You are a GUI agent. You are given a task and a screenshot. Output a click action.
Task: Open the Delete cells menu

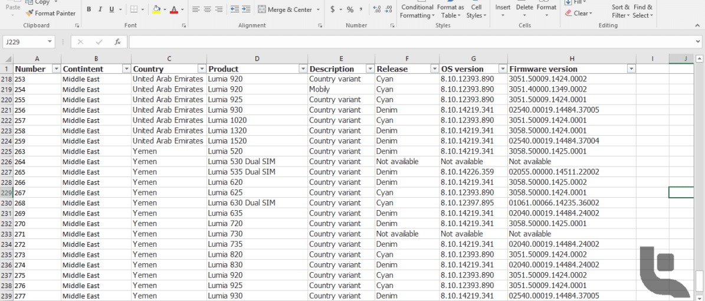[x=524, y=11]
